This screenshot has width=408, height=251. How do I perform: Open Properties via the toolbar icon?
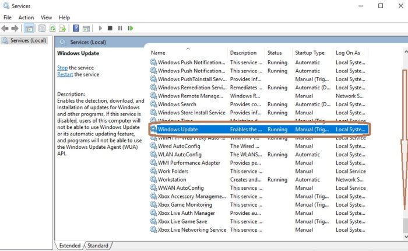(x=42, y=28)
